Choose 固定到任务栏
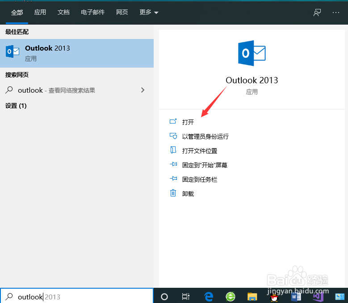Screen dimensions: 348x303 (x=200, y=179)
